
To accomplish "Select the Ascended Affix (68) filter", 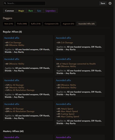I will tap(86, 24).
